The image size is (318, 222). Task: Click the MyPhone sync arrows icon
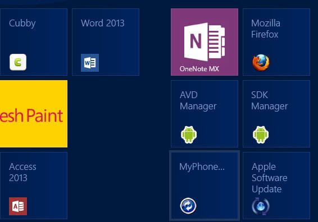pyautogui.click(x=188, y=206)
